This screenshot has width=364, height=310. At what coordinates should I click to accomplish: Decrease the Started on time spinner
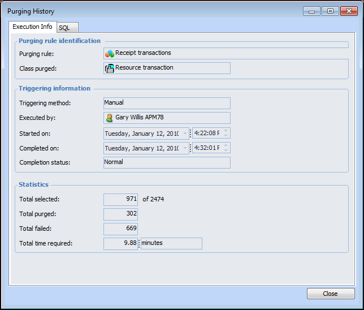(x=226, y=136)
